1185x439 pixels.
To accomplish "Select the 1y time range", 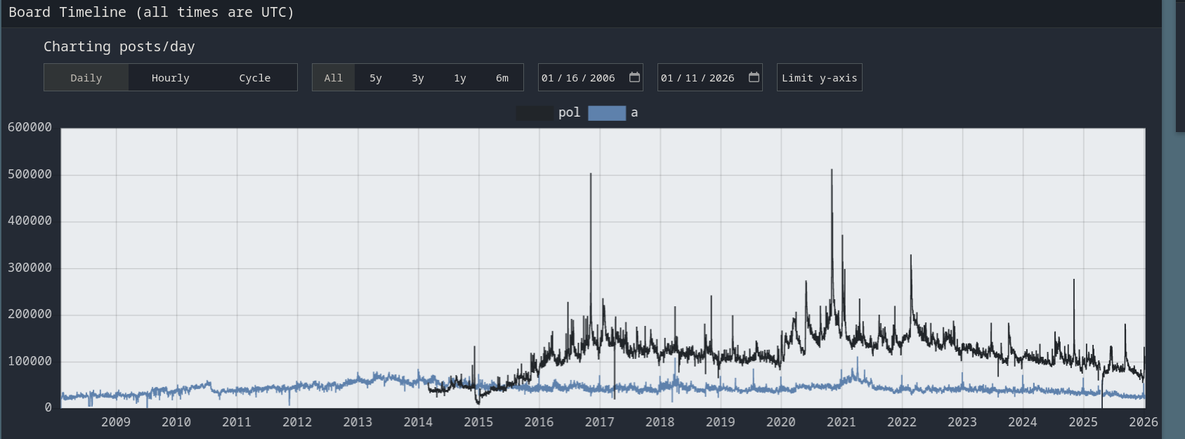I will (x=460, y=78).
